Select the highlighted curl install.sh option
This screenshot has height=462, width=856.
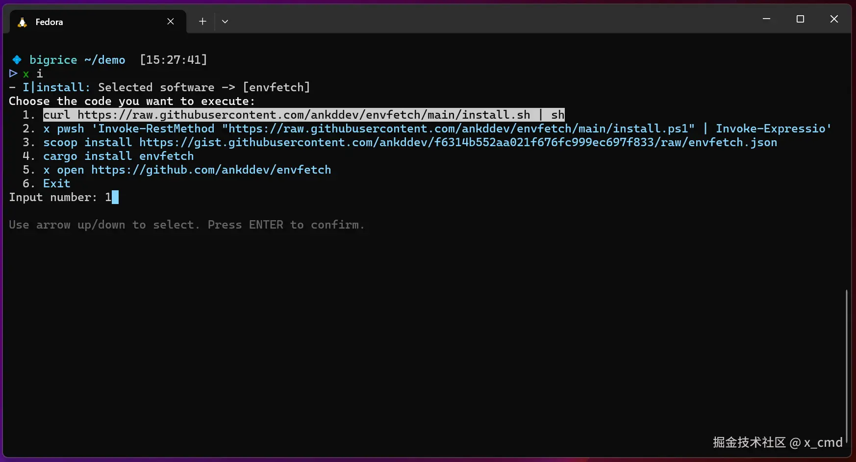coord(303,115)
